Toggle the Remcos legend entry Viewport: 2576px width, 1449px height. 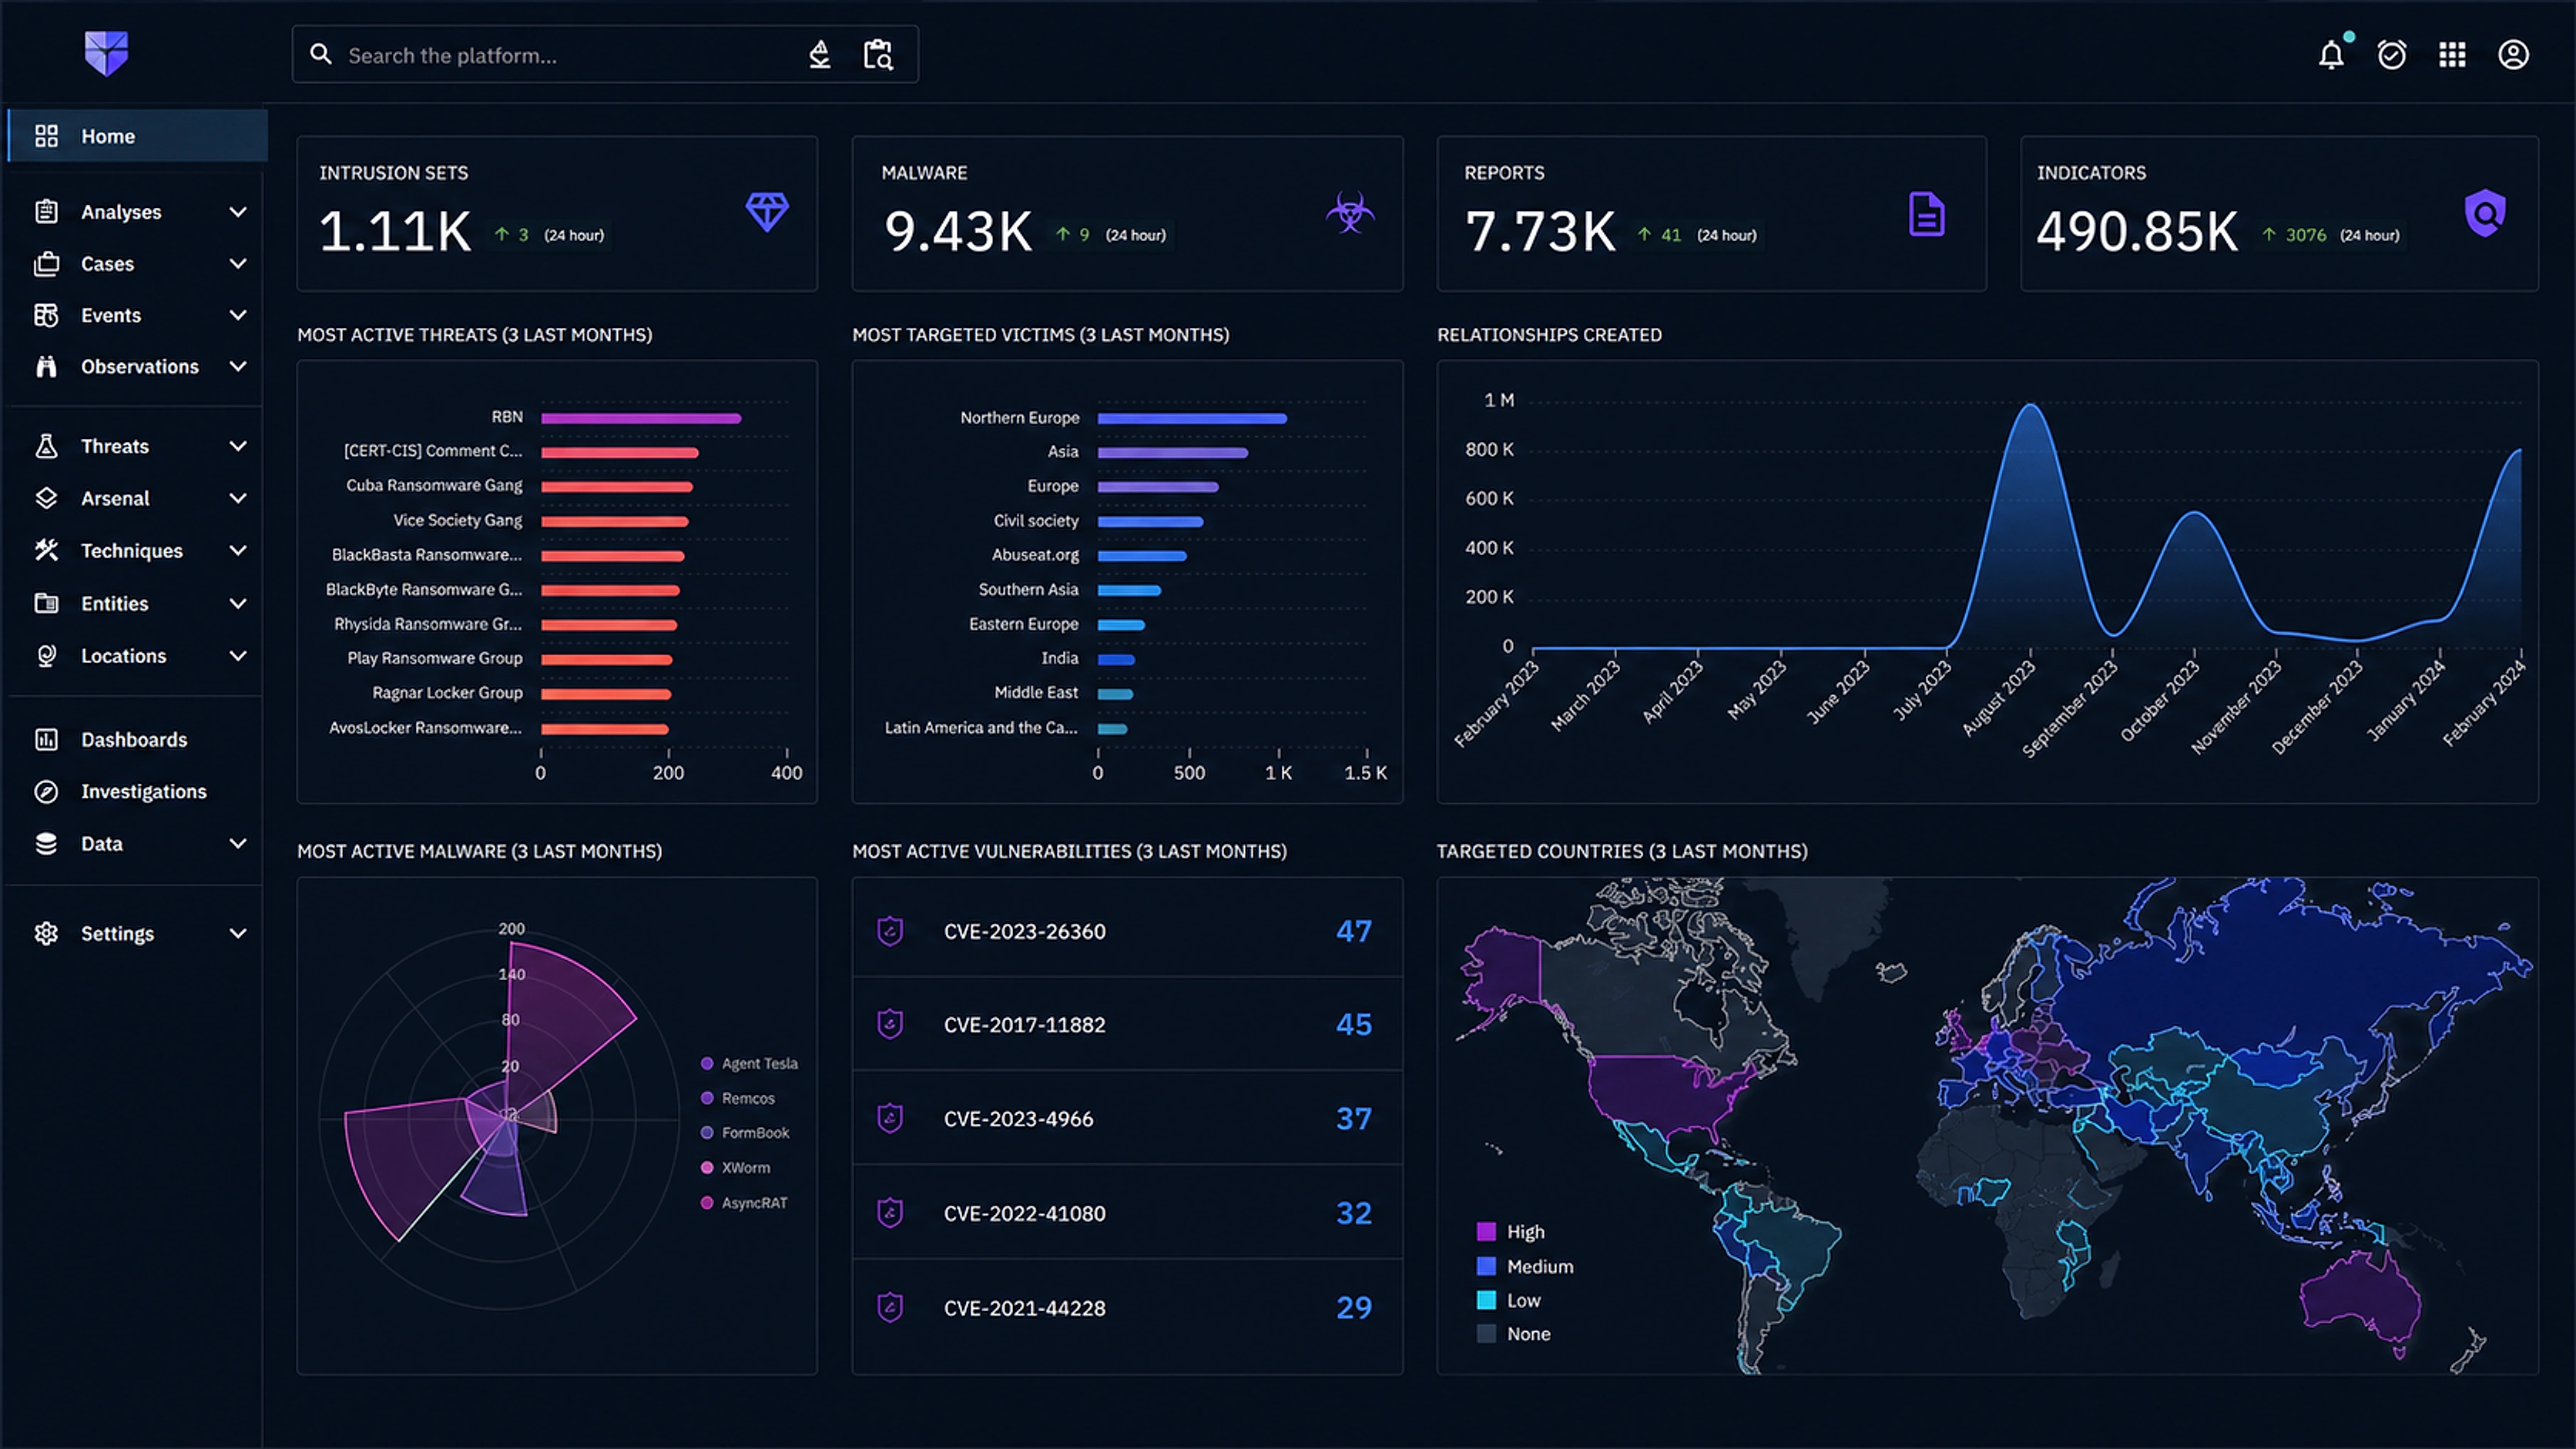point(738,1098)
